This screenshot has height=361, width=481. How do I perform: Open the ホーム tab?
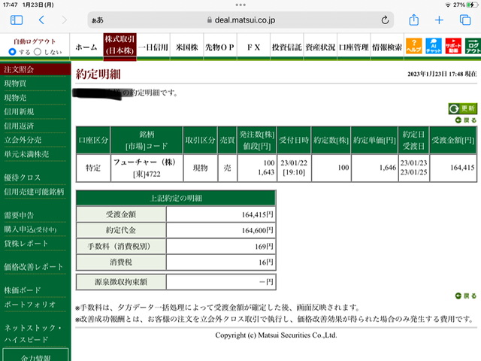86,47
